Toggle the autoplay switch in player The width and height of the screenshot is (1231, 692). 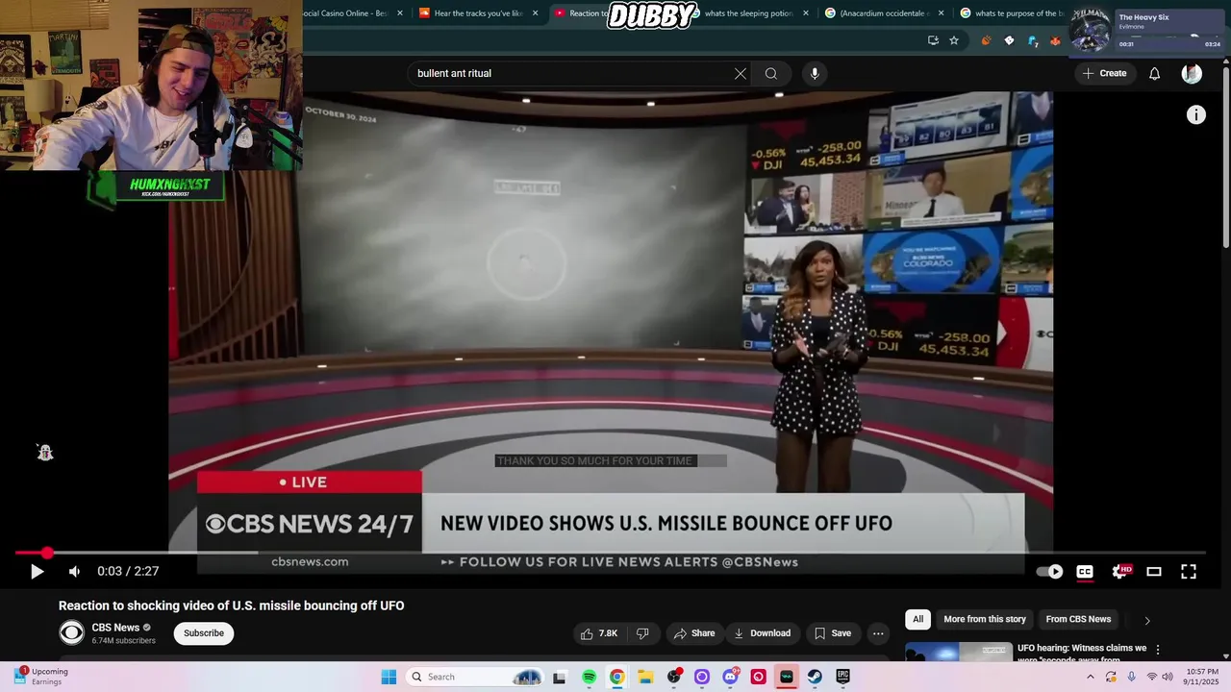click(1050, 571)
